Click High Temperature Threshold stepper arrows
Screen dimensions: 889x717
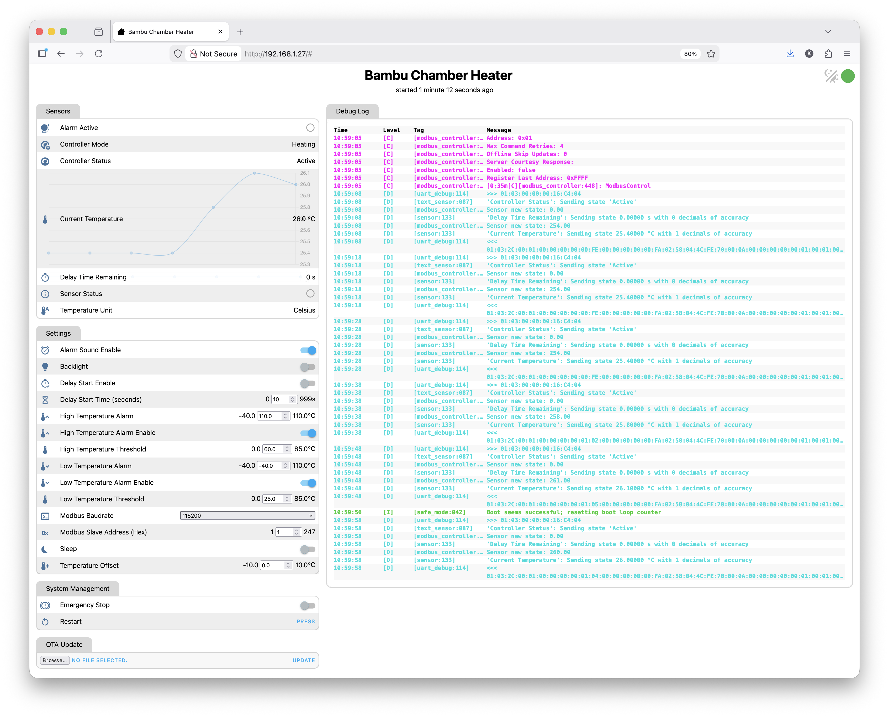coord(287,449)
